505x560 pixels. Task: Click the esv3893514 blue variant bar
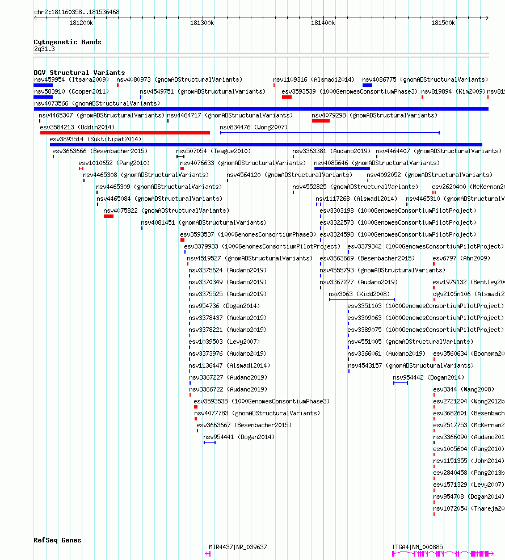[266, 145]
